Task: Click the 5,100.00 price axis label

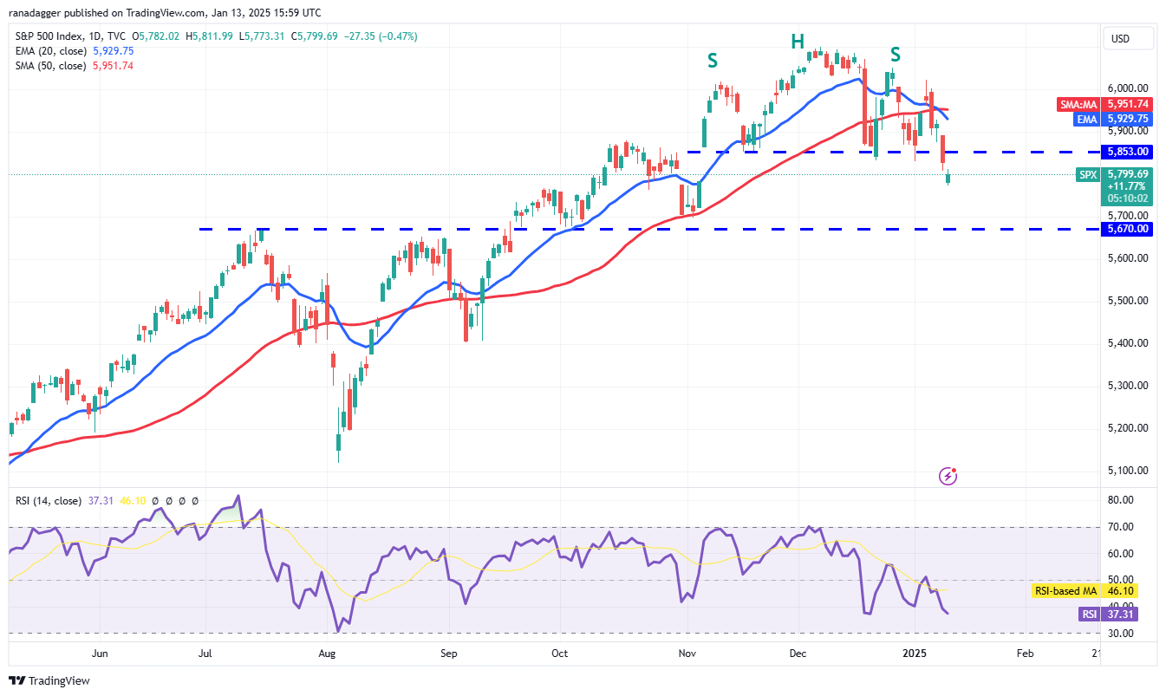Action: point(1127,471)
